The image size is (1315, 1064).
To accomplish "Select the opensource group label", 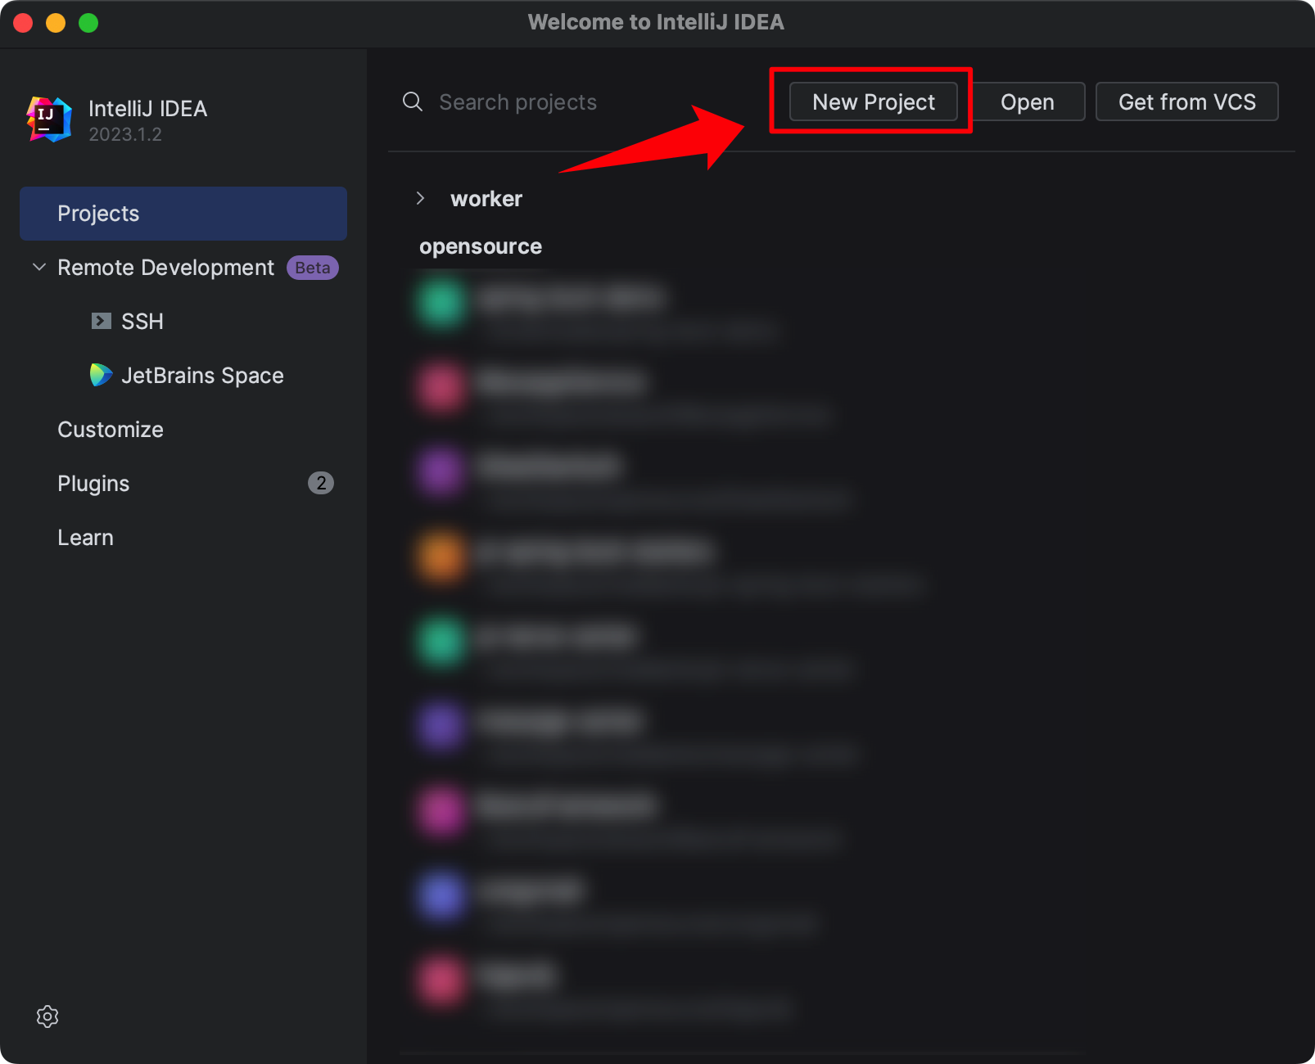I will 481,246.
